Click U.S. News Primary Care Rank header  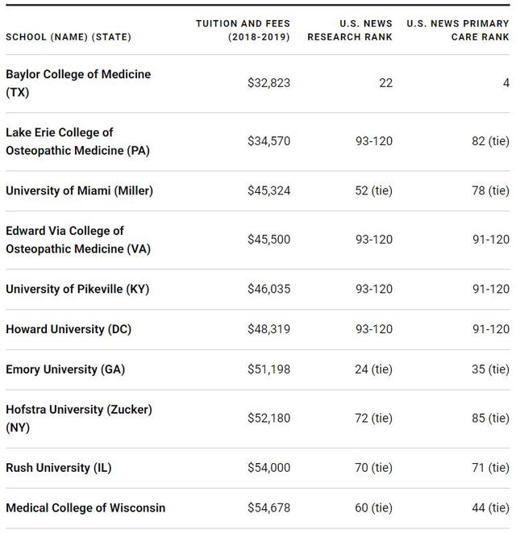pyautogui.click(x=458, y=30)
